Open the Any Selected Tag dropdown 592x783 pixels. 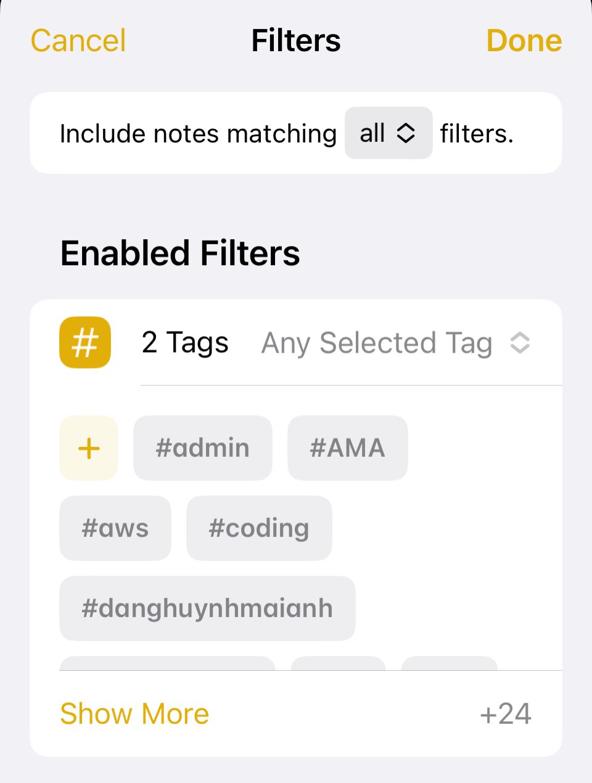point(396,343)
